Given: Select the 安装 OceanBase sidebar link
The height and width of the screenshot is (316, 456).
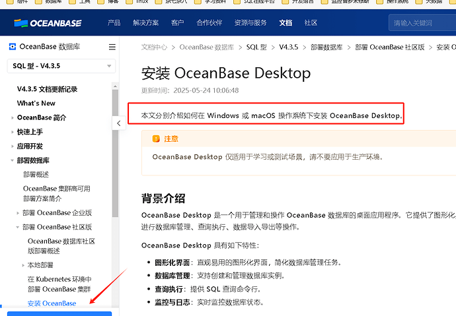Looking at the screenshot, I should [52, 303].
